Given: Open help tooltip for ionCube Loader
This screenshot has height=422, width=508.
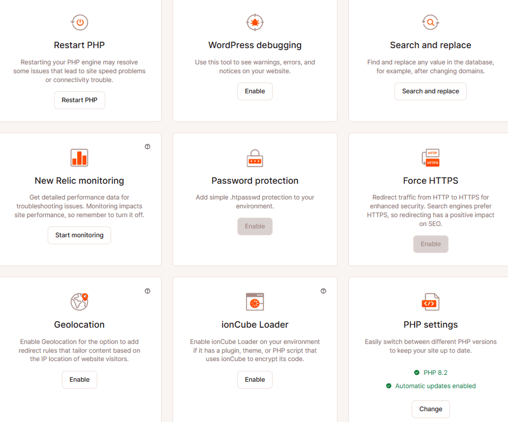Looking at the screenshot, I should pos(323,291).
